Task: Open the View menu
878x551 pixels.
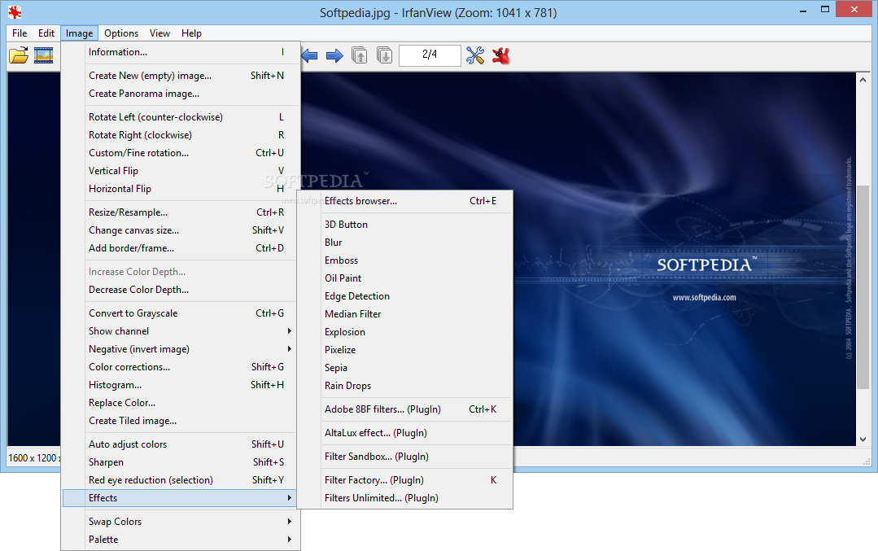Action: coord(159,33)
